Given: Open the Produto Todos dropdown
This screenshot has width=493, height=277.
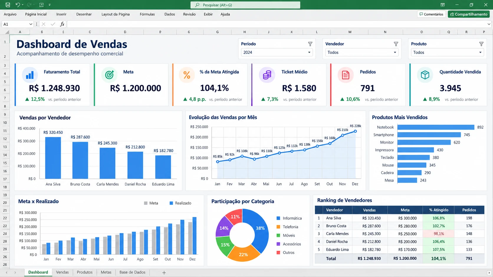Looking at the screenshot, I should click(447, 52).
